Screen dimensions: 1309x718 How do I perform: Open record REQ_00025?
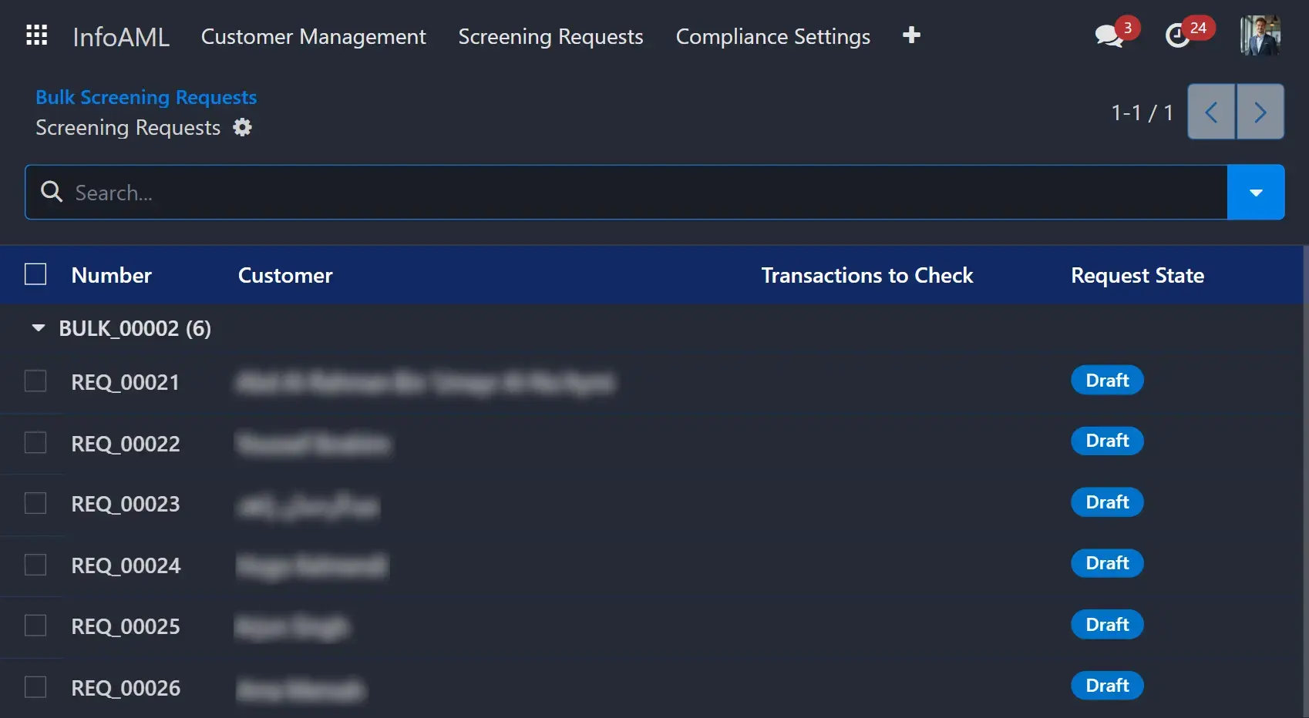pyautogui.click(x=126, y=626)
